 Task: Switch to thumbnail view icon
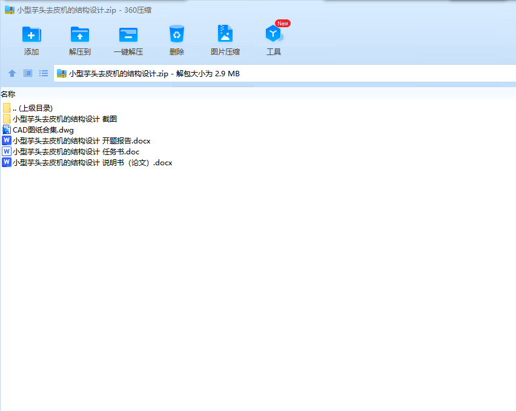28,73
